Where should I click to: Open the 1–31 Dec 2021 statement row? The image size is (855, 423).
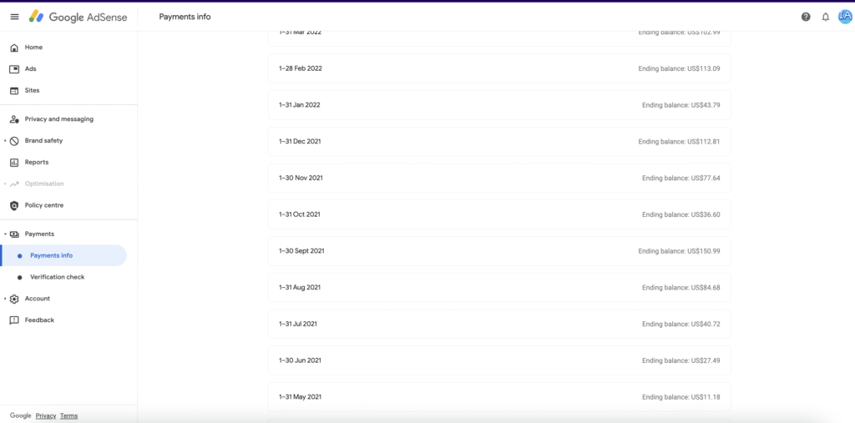point(499,141)
